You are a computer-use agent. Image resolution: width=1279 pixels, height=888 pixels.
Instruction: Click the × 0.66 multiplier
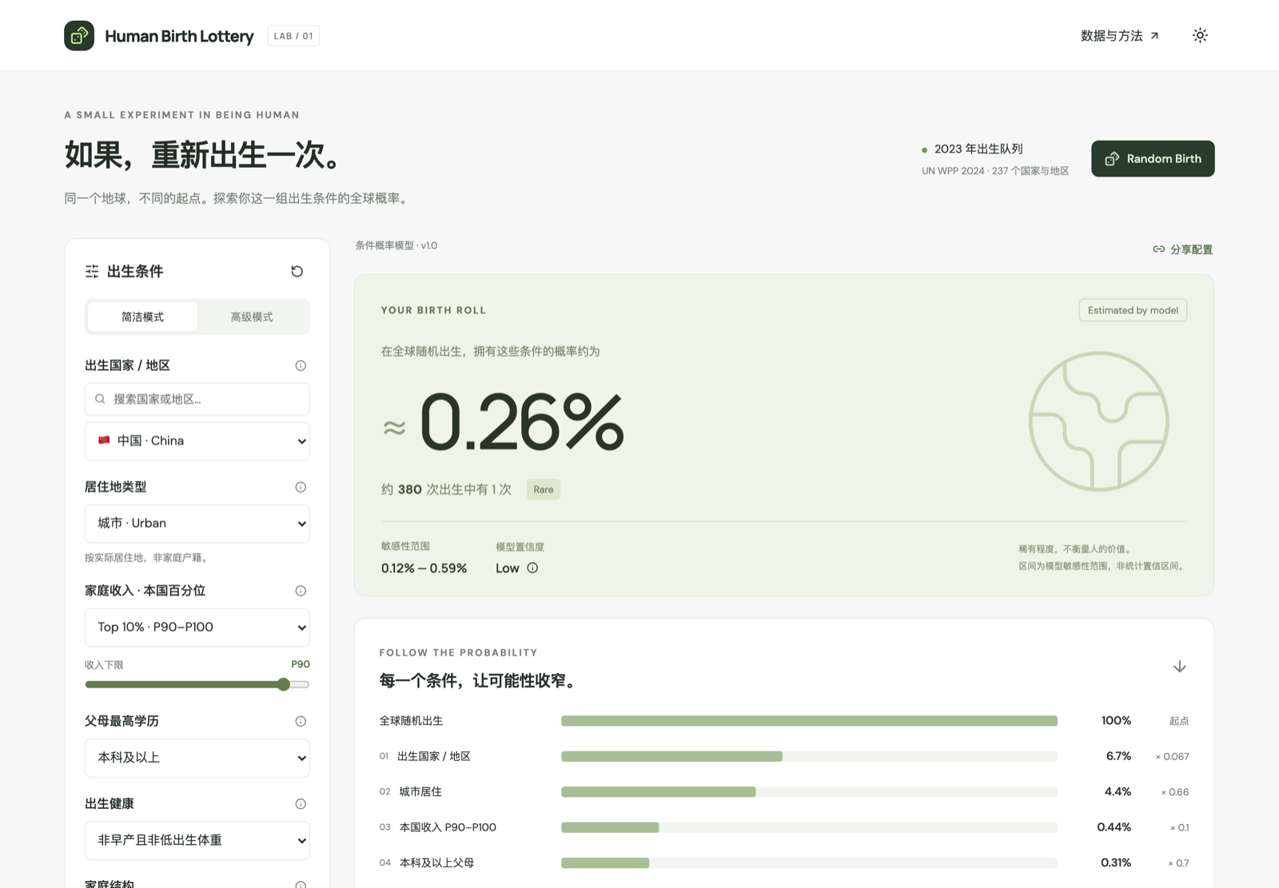tap(1174, 792)
